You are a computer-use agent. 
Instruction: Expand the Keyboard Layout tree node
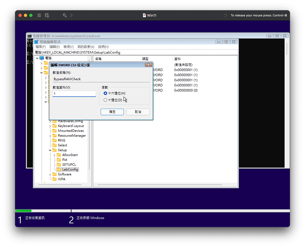(50, 126)
